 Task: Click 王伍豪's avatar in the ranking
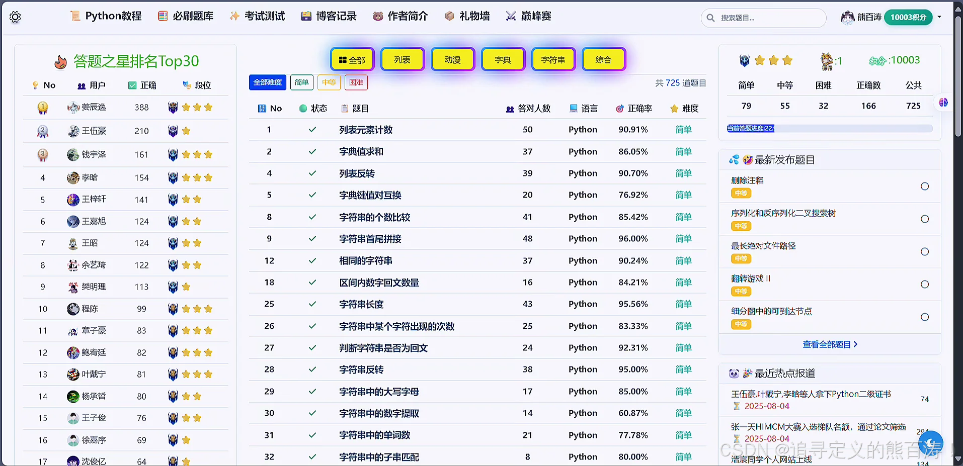73,131
